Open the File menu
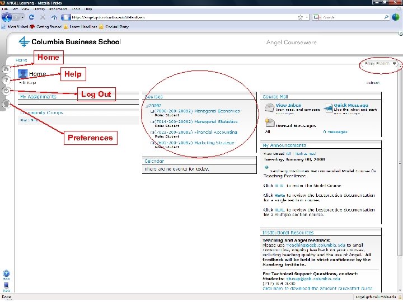Image resolution: width=403 pixels, height=302 pixels. (4, 9)
